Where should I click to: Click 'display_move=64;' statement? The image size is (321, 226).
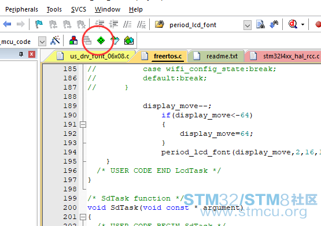point(216,134)
